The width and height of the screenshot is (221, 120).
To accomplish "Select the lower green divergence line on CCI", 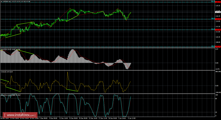I will click(x=13, y=89).
